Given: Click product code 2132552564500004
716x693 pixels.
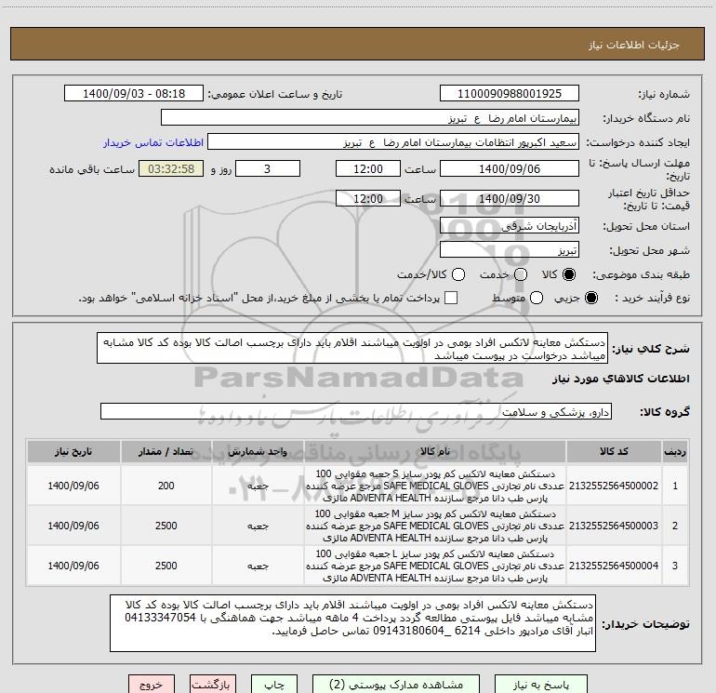Looking at the screenshot, I should pos(614,566).
